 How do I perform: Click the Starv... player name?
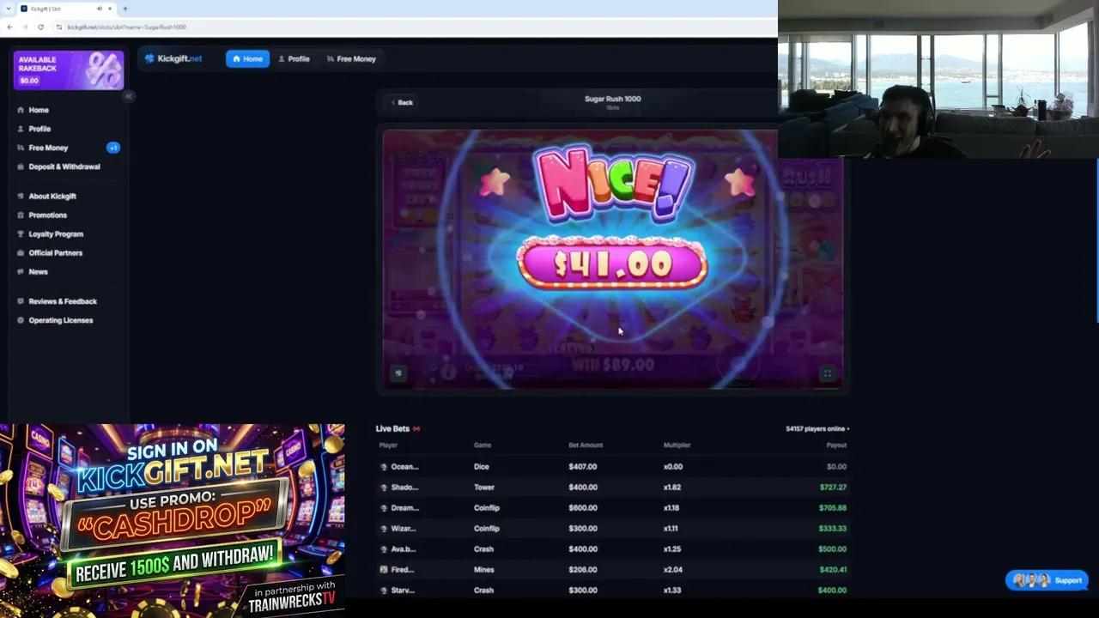coord(403,591)
